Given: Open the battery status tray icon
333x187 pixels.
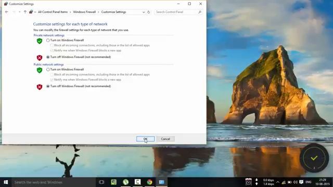Looking at the screenshot, I should pyautogui.click(x=289, y=182).
